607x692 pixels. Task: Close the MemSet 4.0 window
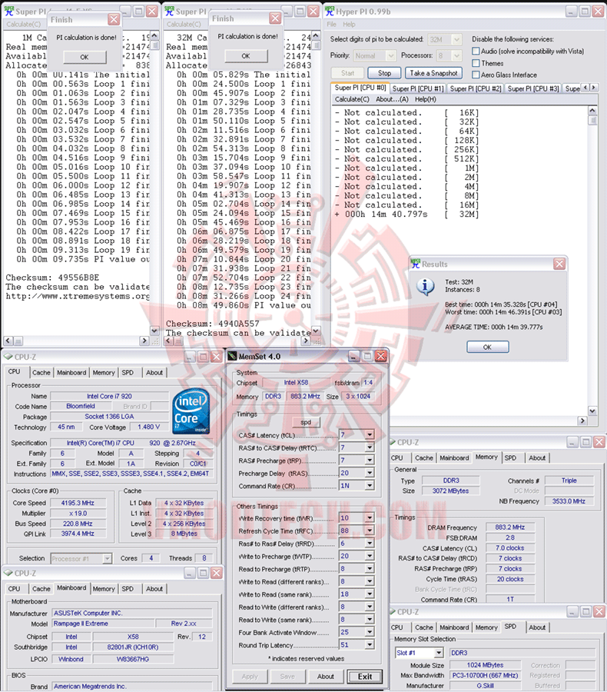tap(381, 356)
